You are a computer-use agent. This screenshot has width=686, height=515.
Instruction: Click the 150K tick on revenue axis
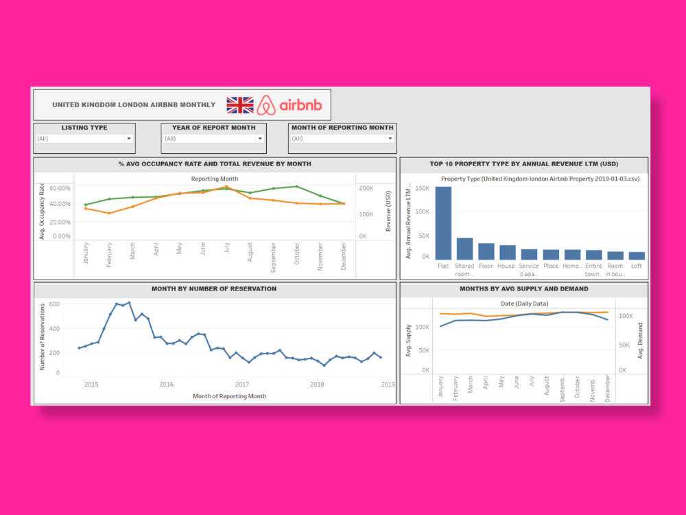tap(422, 188)
